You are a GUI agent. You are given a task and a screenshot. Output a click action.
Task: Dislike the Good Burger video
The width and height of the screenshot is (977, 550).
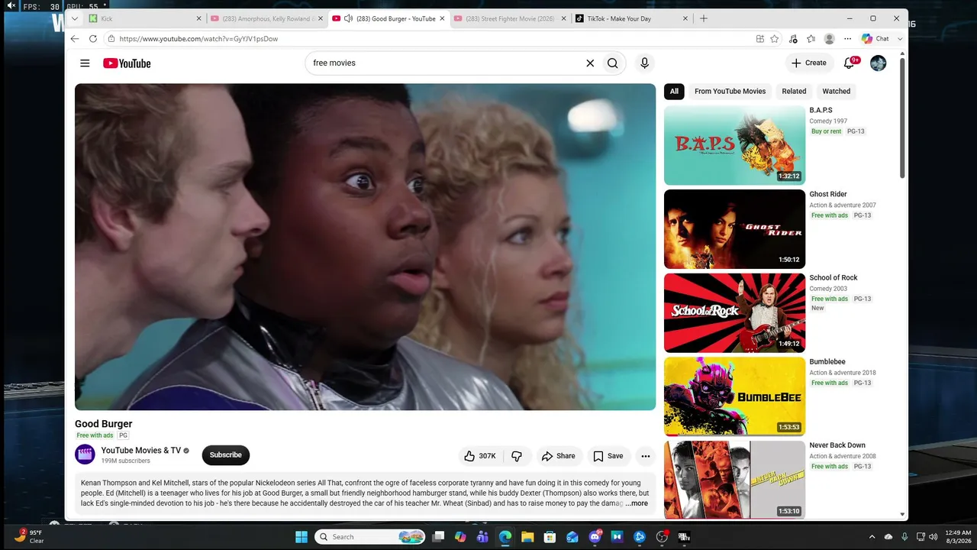coord(517,456)
